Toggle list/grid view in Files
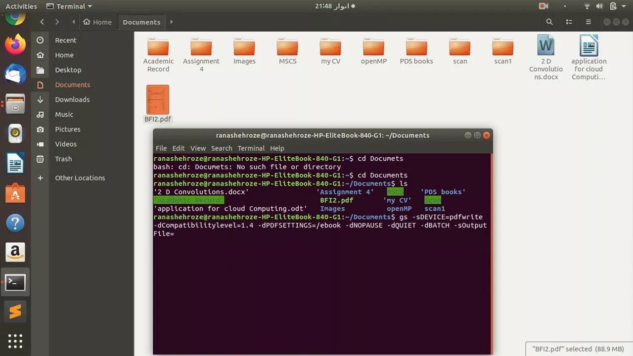 pyautogui.click(x=569, y=22)
